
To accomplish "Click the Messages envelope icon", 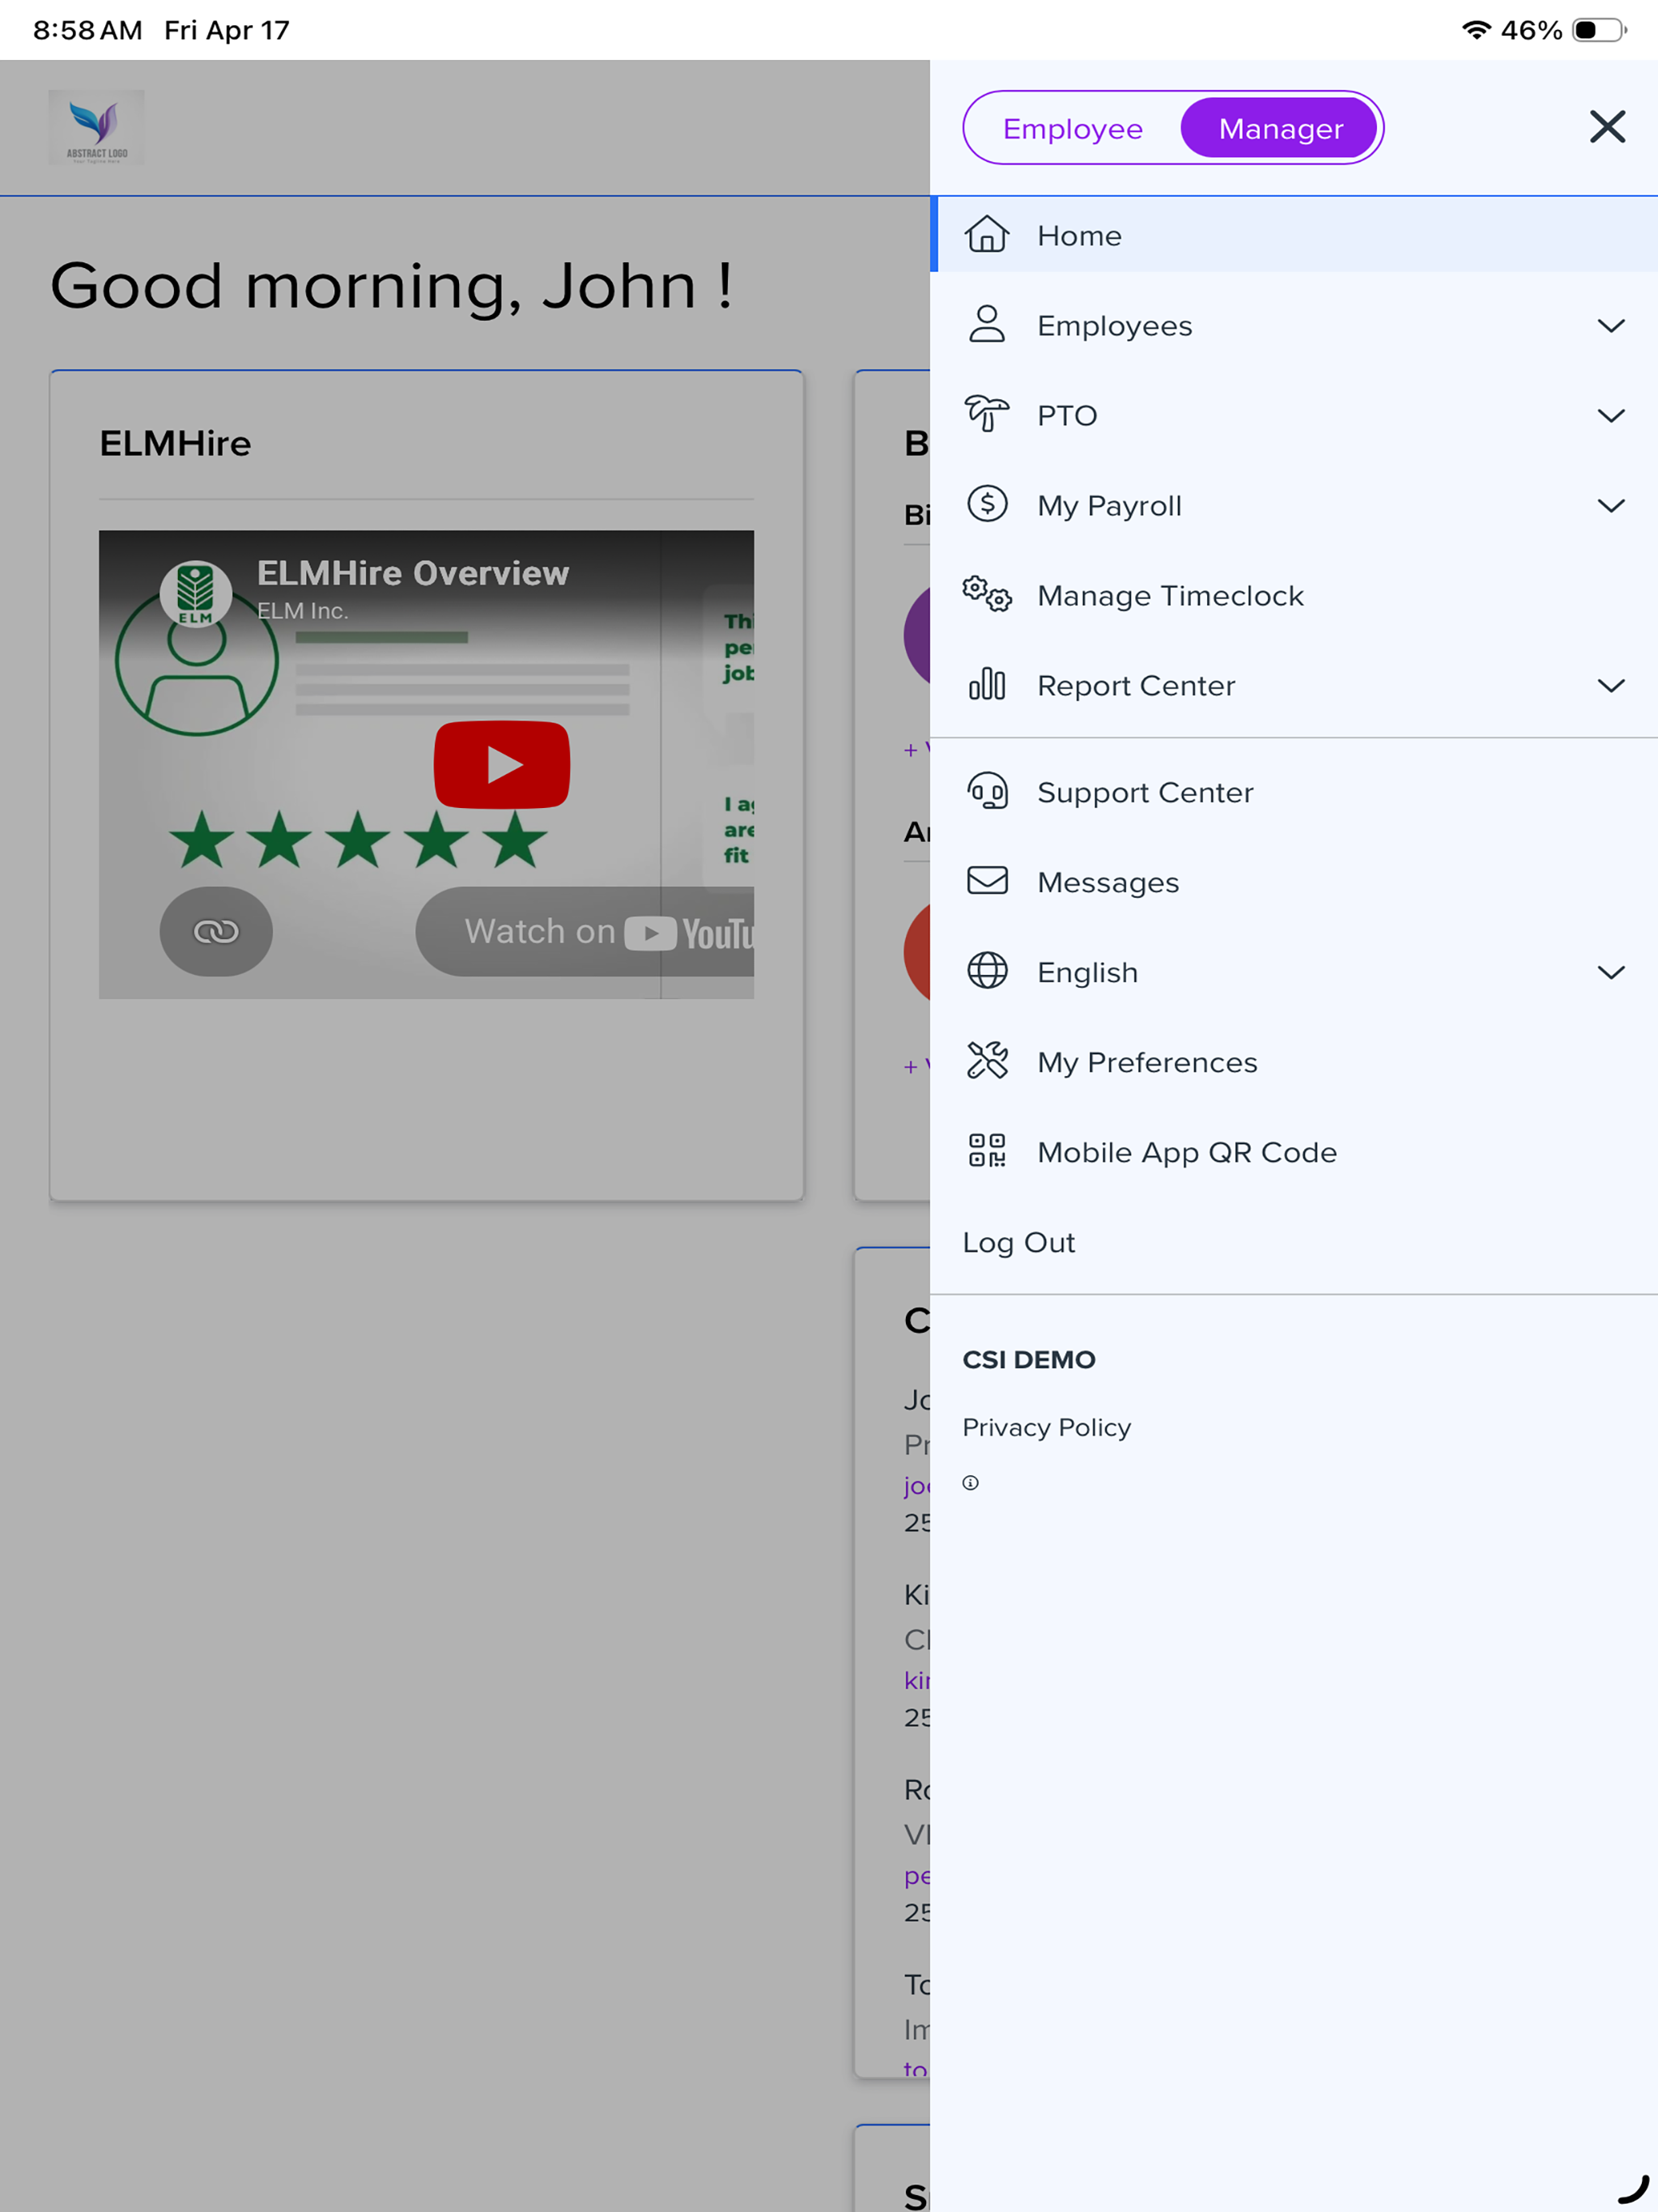I will pyautogui.click(x=987, y=881).
